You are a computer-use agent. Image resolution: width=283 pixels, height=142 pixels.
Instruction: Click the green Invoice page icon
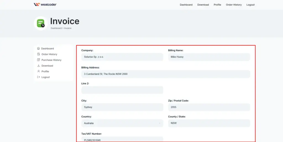tap(41, 23)
